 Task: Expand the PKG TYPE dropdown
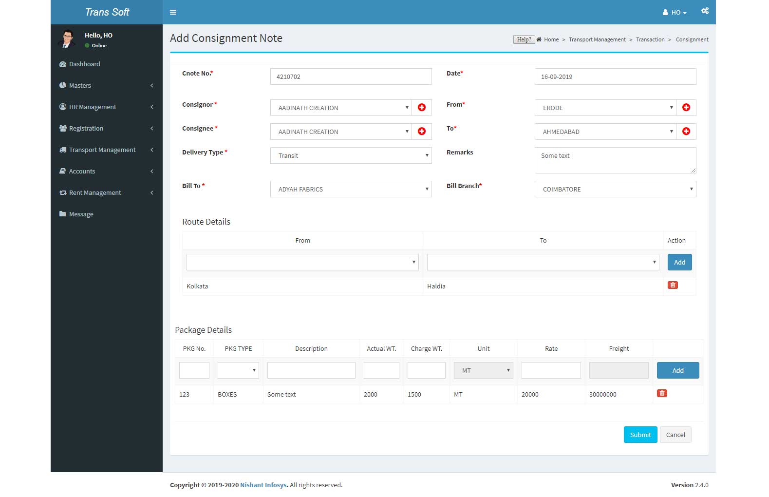238,370
